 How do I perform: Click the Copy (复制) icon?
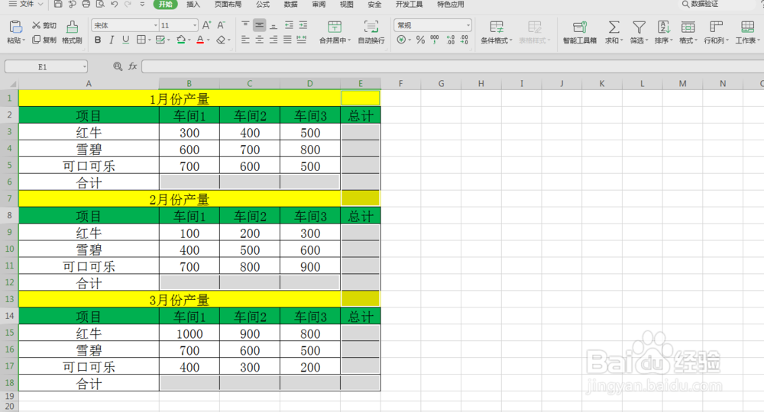(x=36, y=40)
